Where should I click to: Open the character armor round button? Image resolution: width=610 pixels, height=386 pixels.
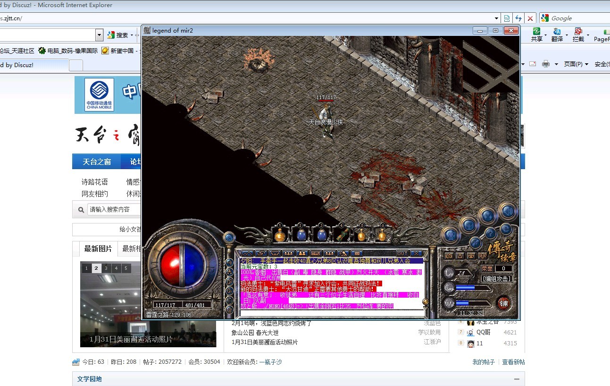[451, 235]
